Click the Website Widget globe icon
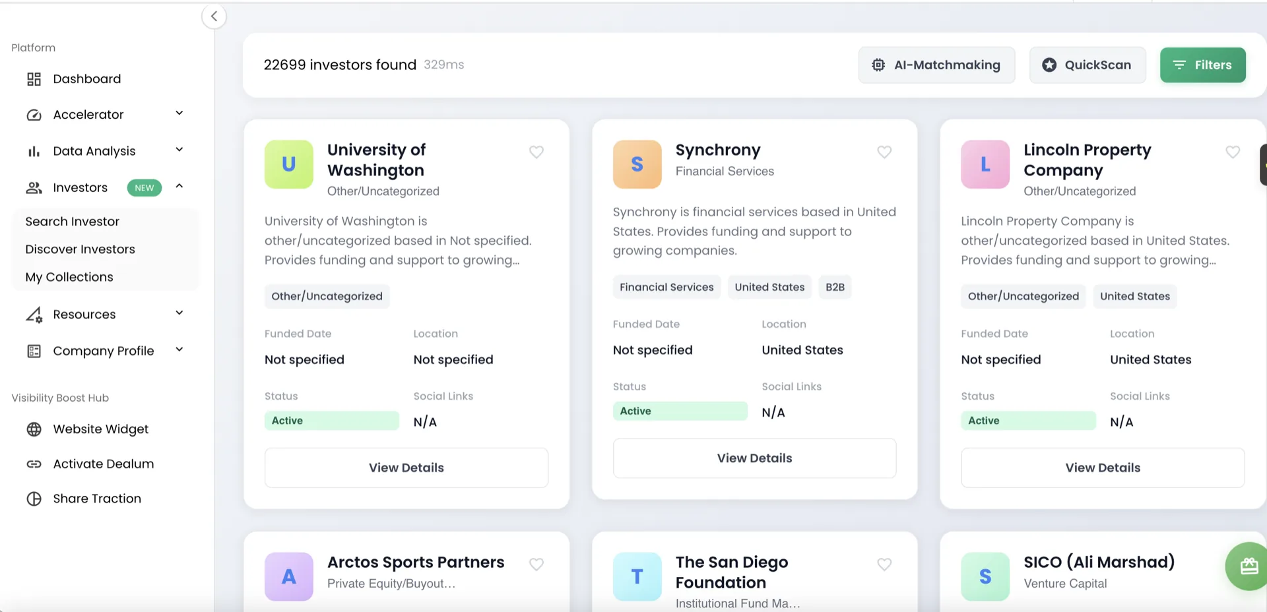This screenshot has width=1267, height=612. [34, 429]
